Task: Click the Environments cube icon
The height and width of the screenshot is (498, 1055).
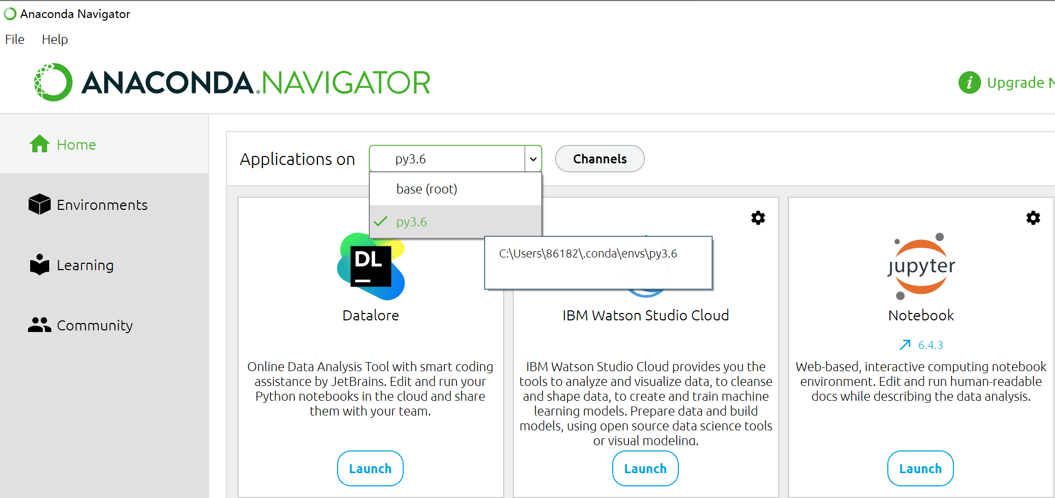Action: tap(40, 204)
